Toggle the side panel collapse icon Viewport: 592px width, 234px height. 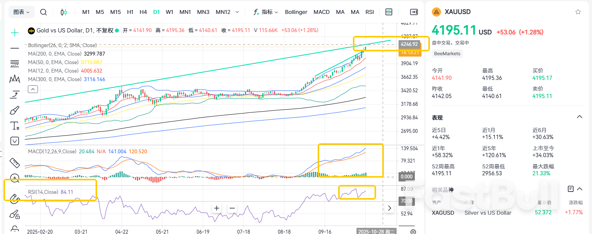coord(414,12)
